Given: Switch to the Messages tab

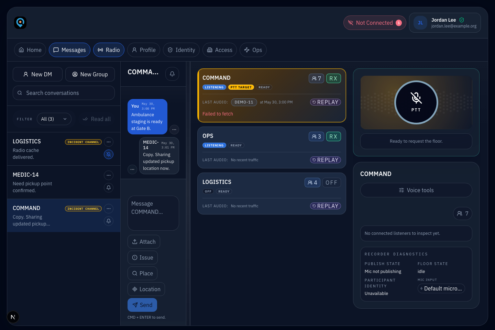Looking at the screenshot, I should [x=69, y=50].
